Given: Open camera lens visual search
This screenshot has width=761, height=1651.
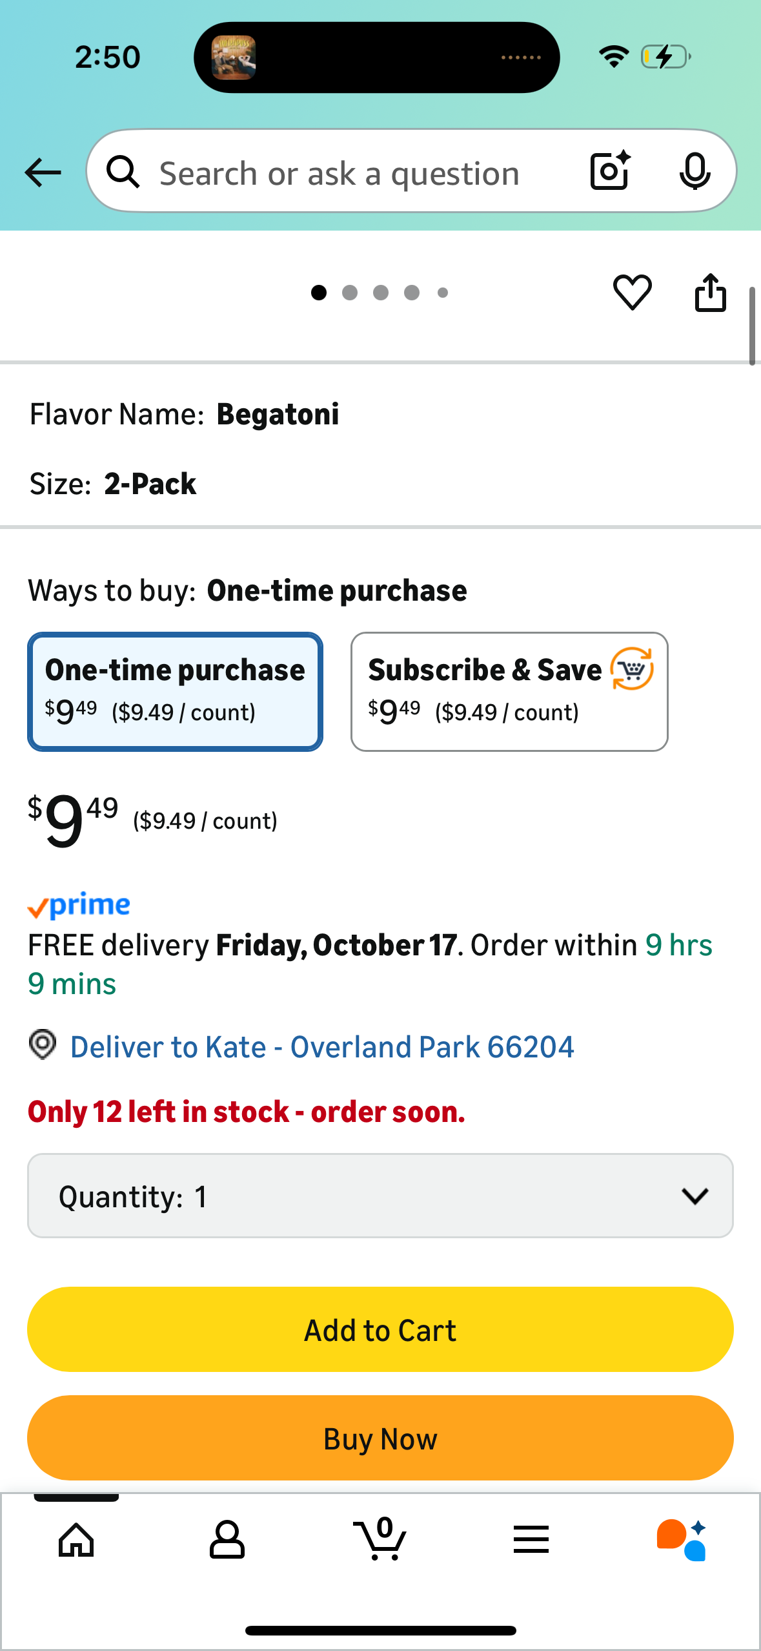Looking at the screenshot, I should click(x=609, y=171).
